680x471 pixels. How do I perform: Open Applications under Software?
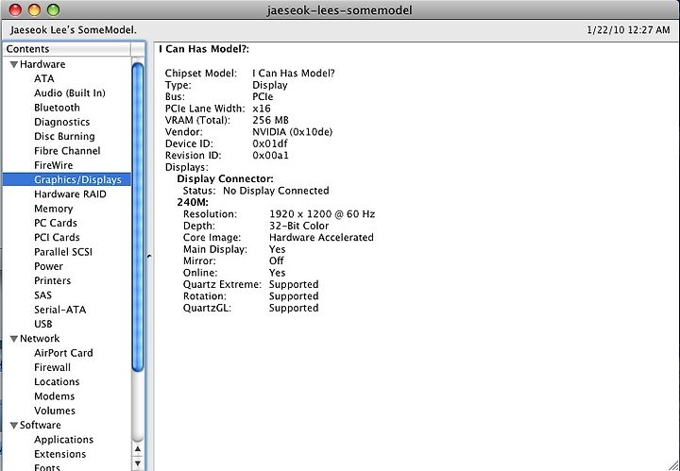(x=64, y=440)
